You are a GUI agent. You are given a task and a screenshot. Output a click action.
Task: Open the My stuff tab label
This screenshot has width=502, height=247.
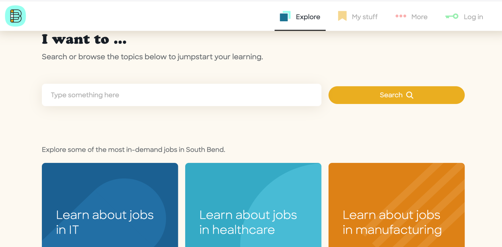point(365,17)
